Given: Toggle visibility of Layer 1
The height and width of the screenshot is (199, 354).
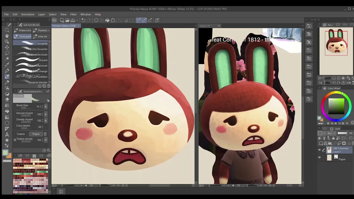Looking at the screenshot, I should click(x=319, y=150).
